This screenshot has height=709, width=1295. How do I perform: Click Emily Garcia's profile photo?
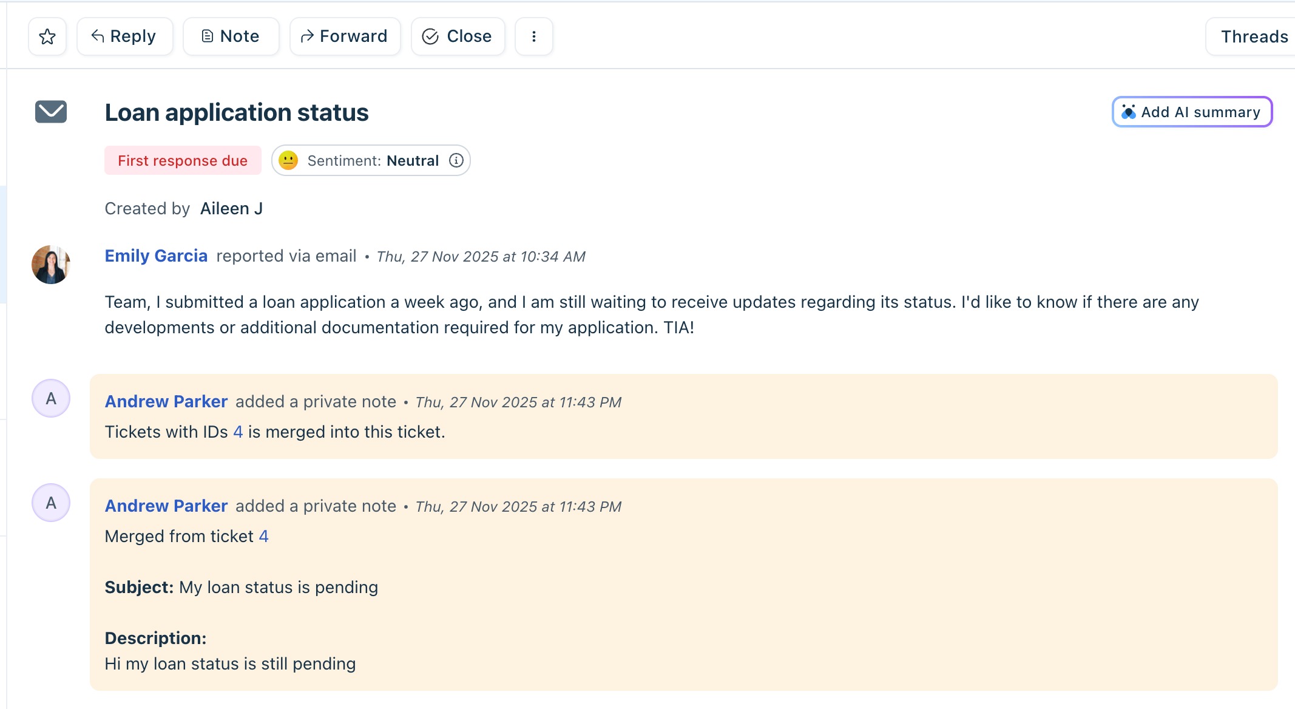tap(51, 265)
